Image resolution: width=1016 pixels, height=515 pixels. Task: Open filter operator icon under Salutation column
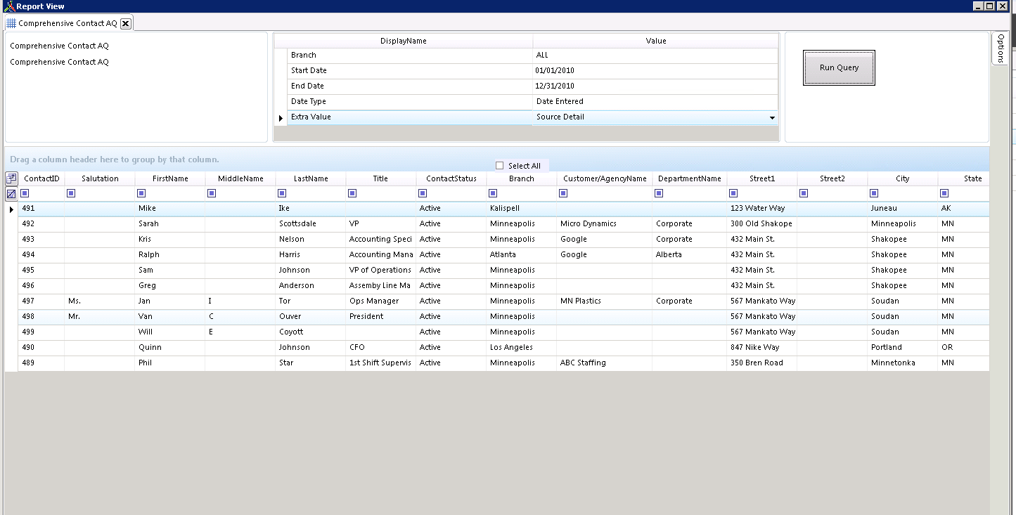pos(71,193)
